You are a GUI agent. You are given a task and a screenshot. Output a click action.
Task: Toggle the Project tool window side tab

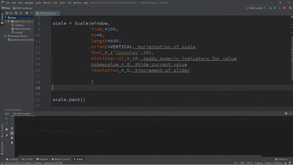point(2,18)
